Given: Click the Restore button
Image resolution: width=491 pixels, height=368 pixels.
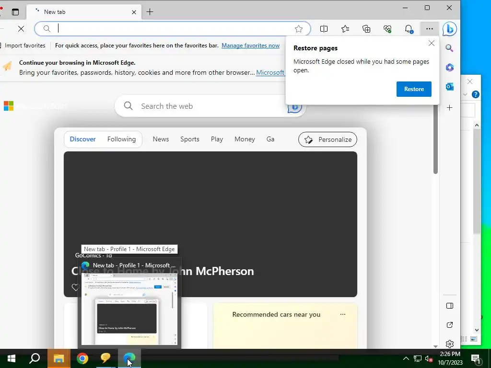Looking at the screenshot, I should point(414,89).
